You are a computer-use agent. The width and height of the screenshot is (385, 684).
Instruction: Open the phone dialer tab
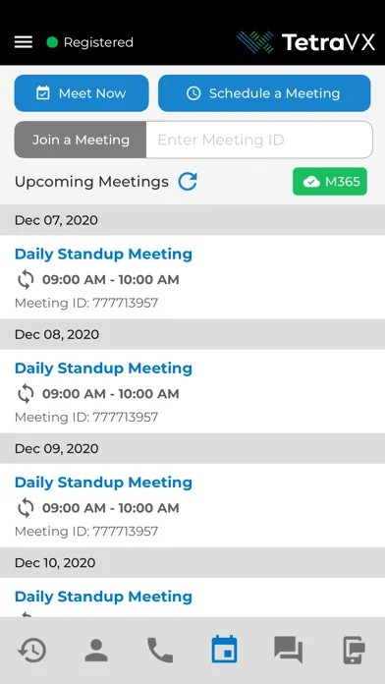tap(160, 651)
